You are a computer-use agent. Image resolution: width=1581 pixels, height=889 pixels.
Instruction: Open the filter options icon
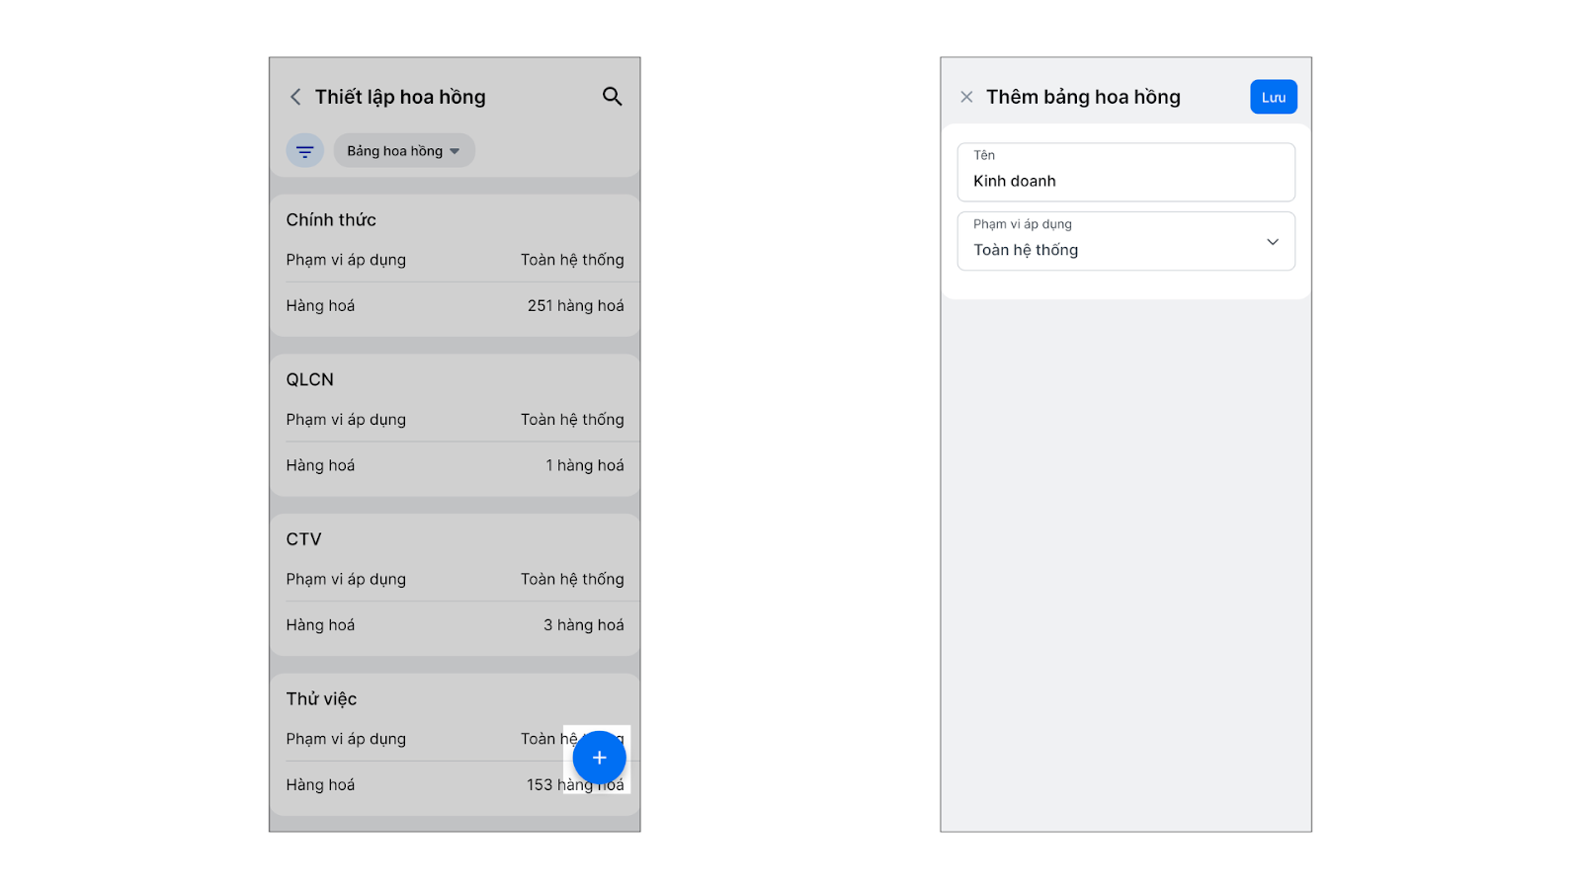point(305,151)
